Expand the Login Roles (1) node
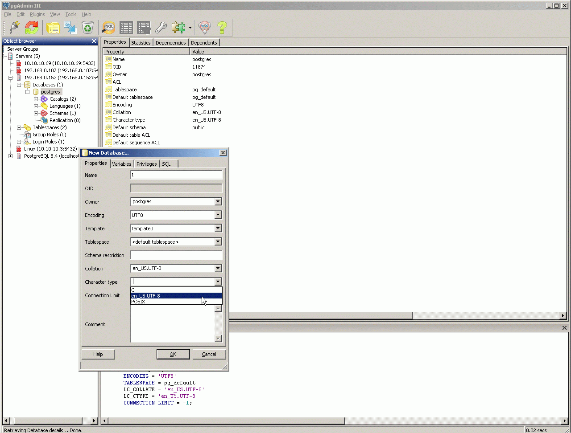This screenshot has height=433, width=571. (19, 142)
